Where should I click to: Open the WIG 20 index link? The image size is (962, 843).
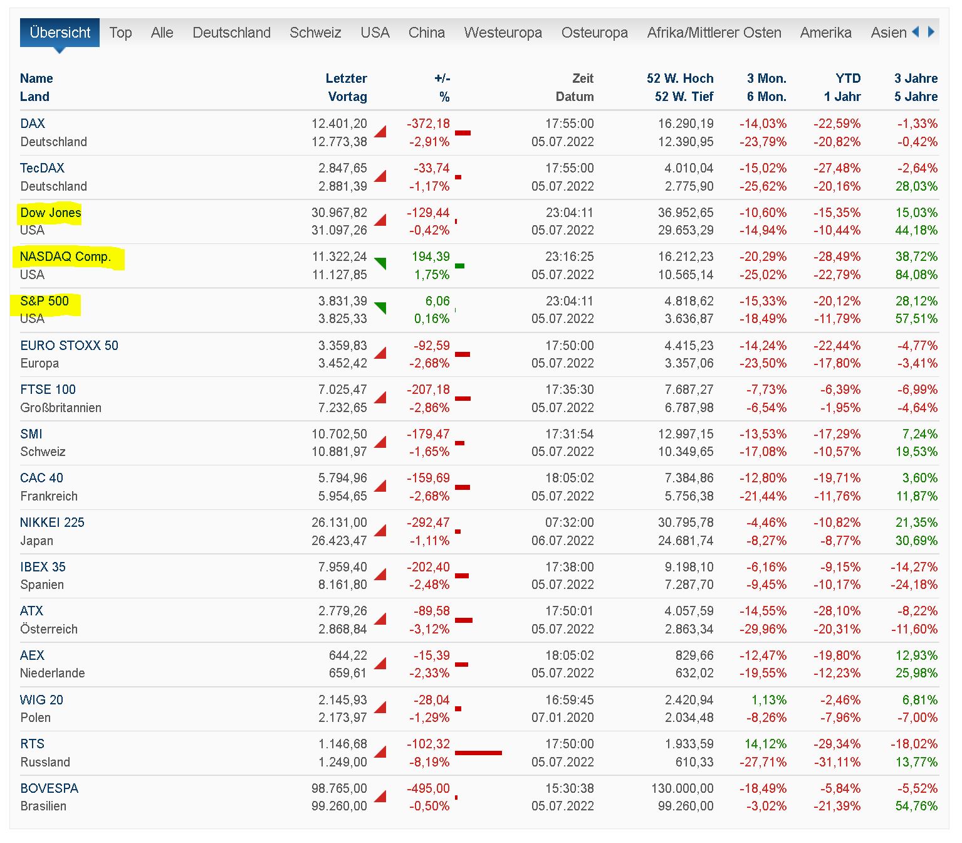click(41, 700)
